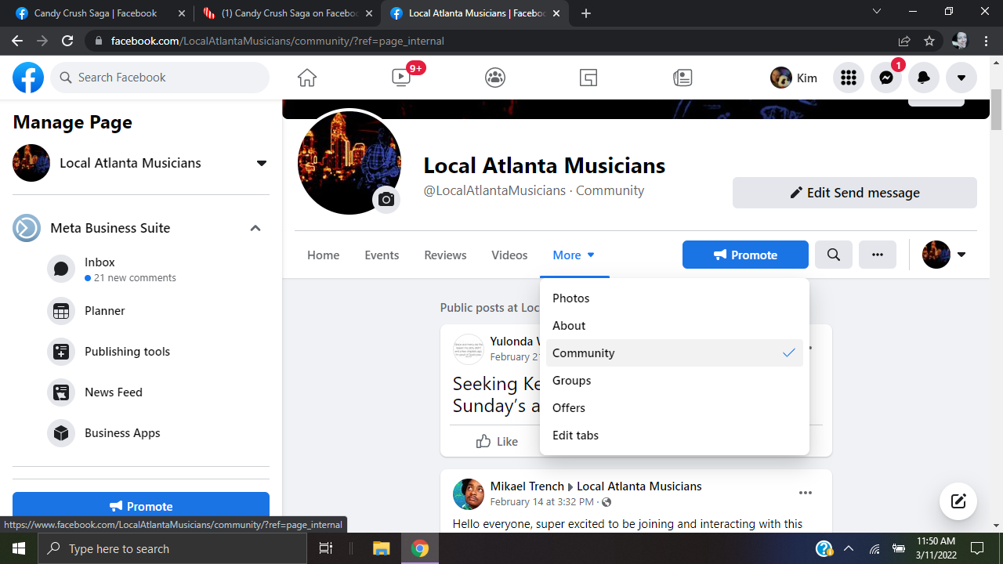This screenshot has width=1003, height=564.
Task: Bookmark this page with the star icon
Action: (929, 41)
